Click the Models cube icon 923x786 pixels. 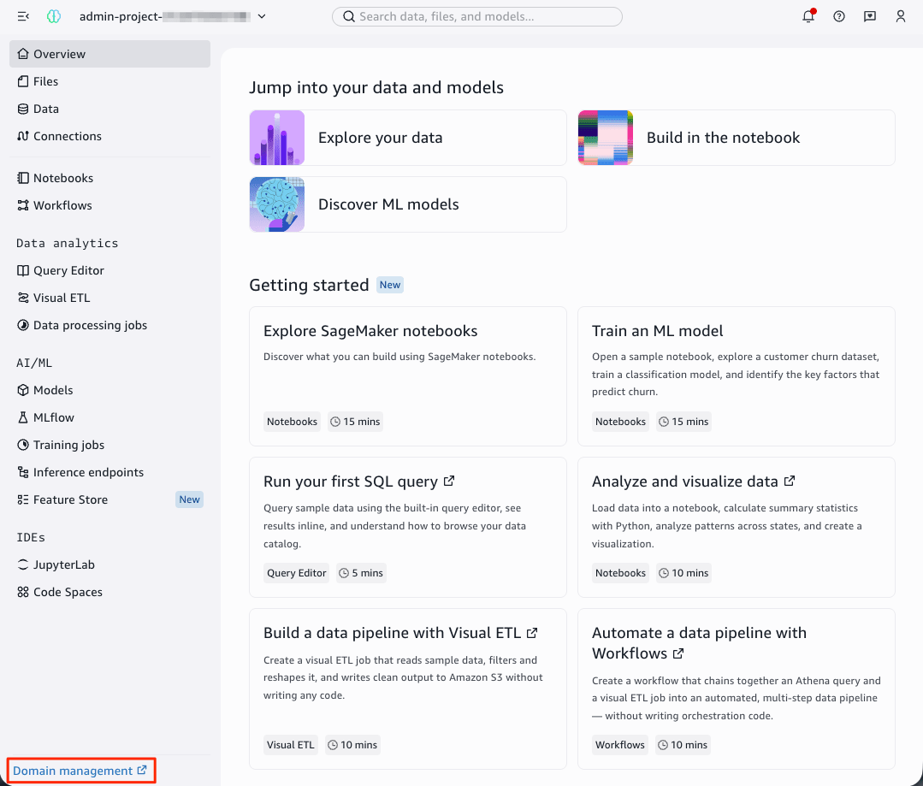click(23, 390)
